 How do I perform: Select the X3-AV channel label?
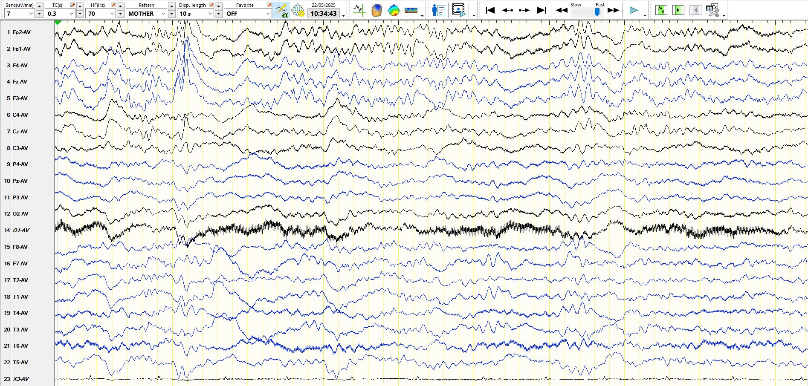click(21, 379)
